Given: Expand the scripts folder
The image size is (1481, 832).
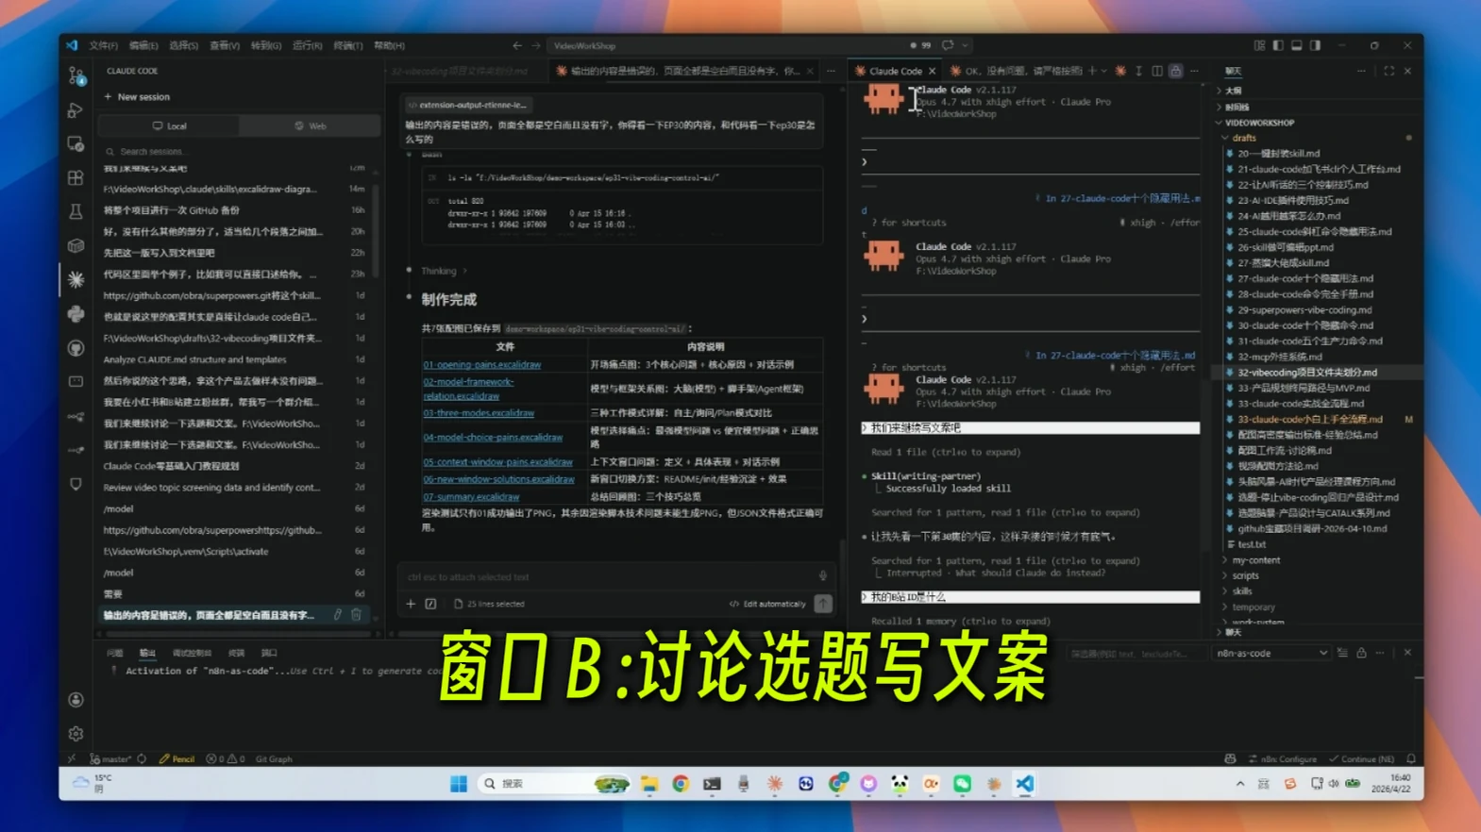Looking at the screenshot, I should [x=1244, y=575].
